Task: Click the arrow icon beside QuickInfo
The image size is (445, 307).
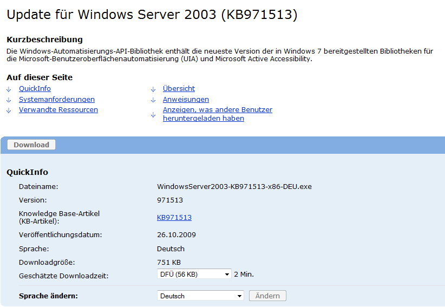Action: tap(8, 89)
